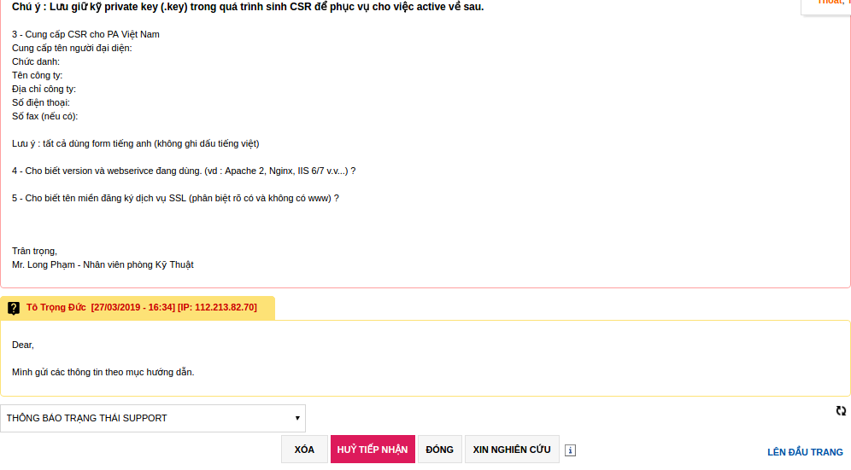Image resolution: width=851 pixels, height=470 pixels.
Task: Click the refresh arrows icon
Action: [841, 411]
